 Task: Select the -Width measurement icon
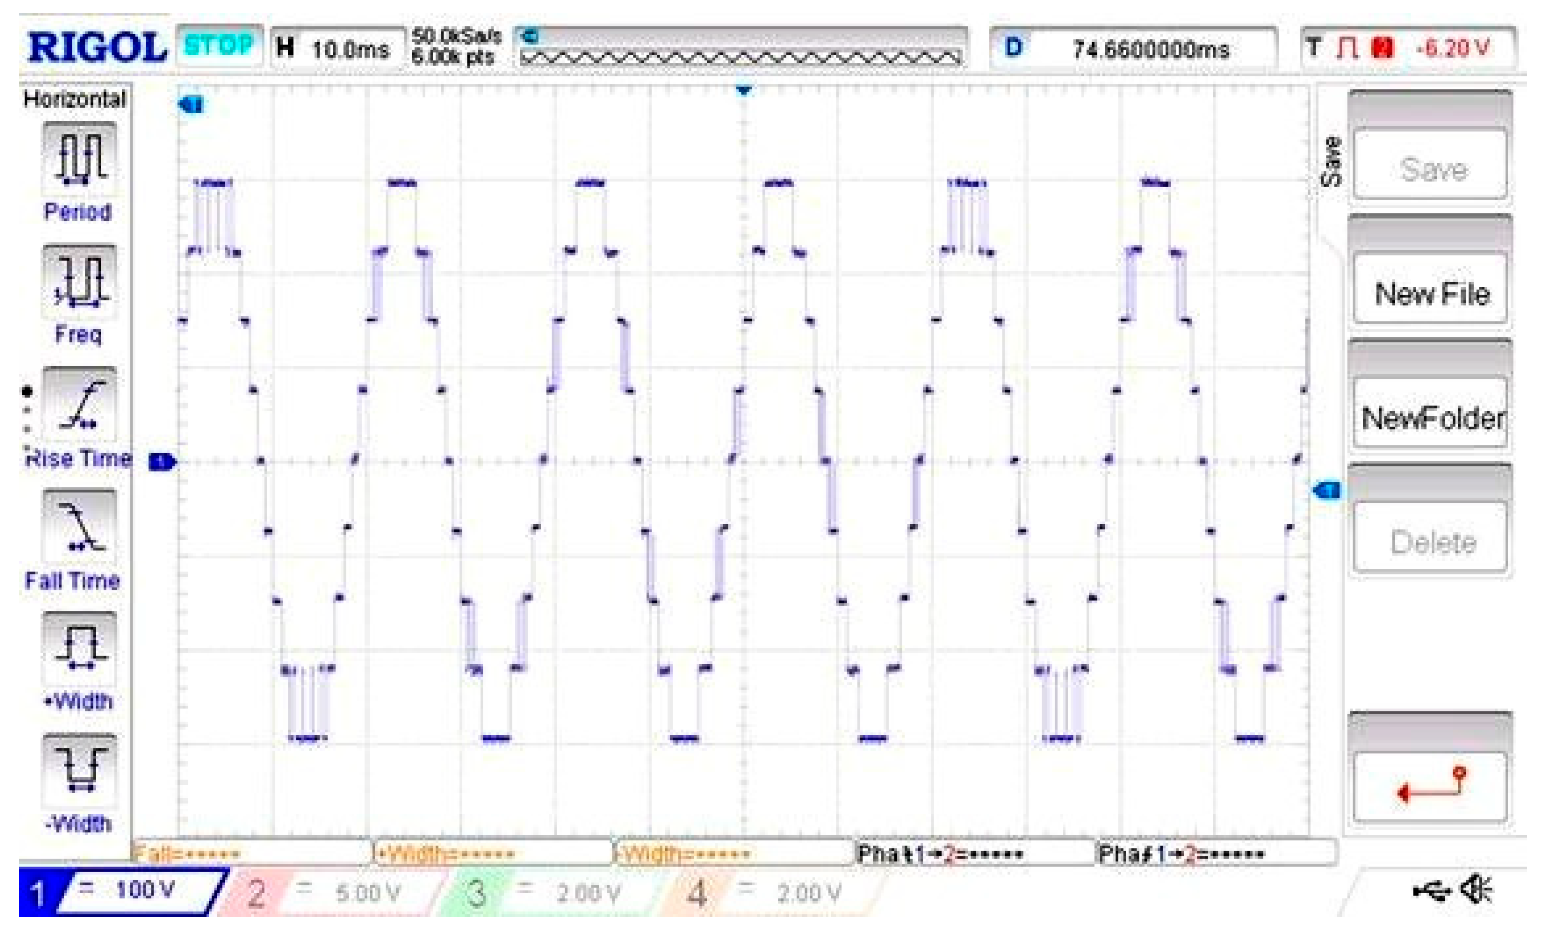[79, 771]
